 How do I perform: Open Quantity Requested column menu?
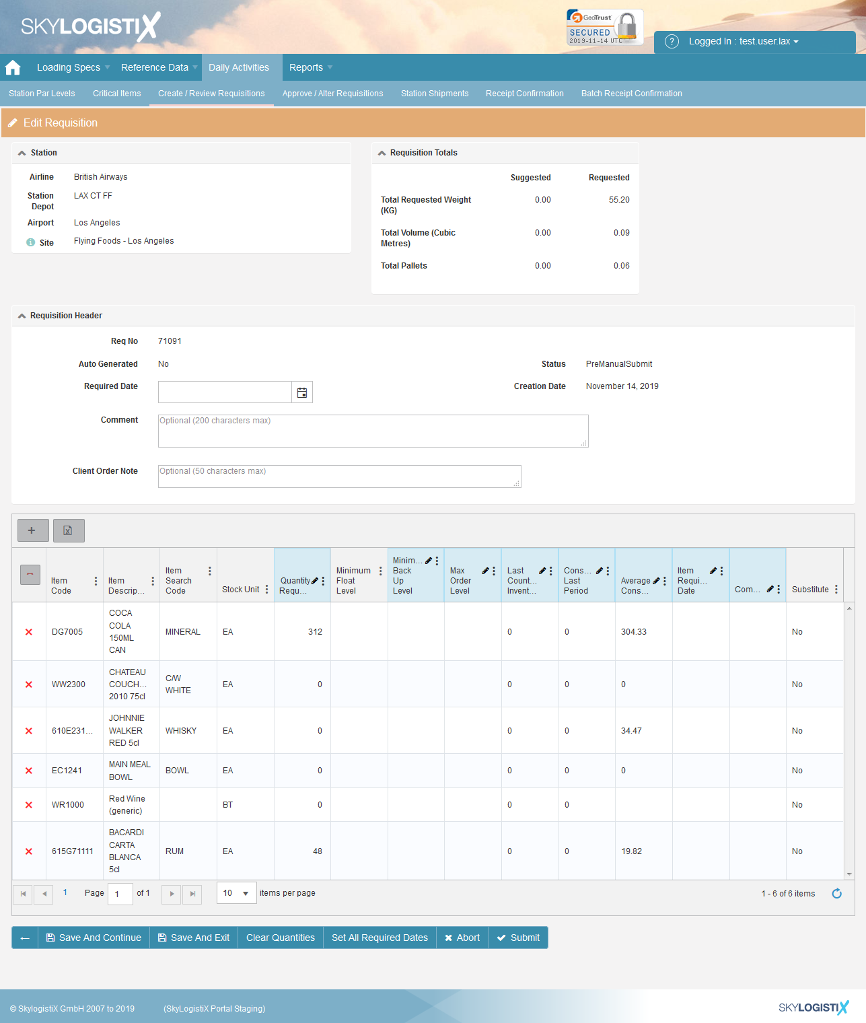pyautogui.click(x=323, y=581)
